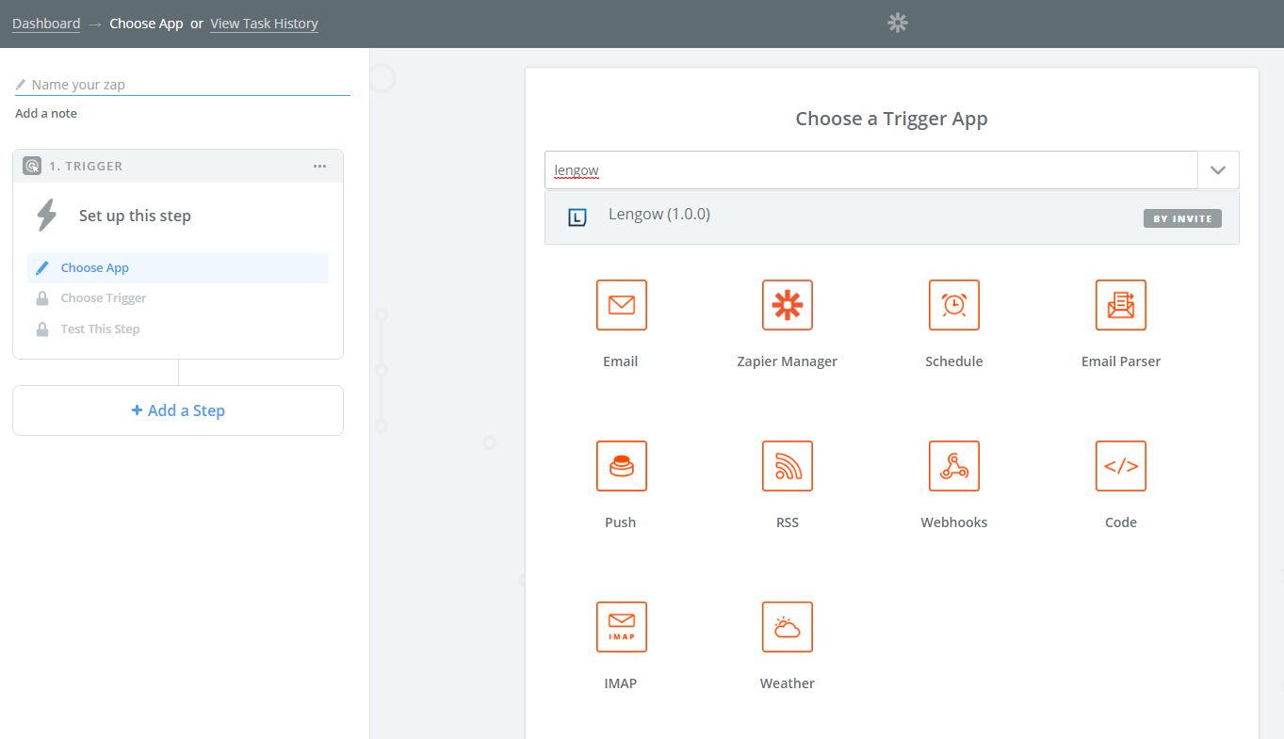Select Choose App step item
Screen dimensions: 1284x739
click(178, 268)
